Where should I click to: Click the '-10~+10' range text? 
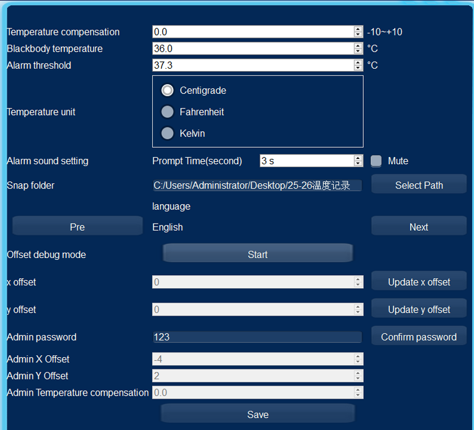[x=385, y=32]
